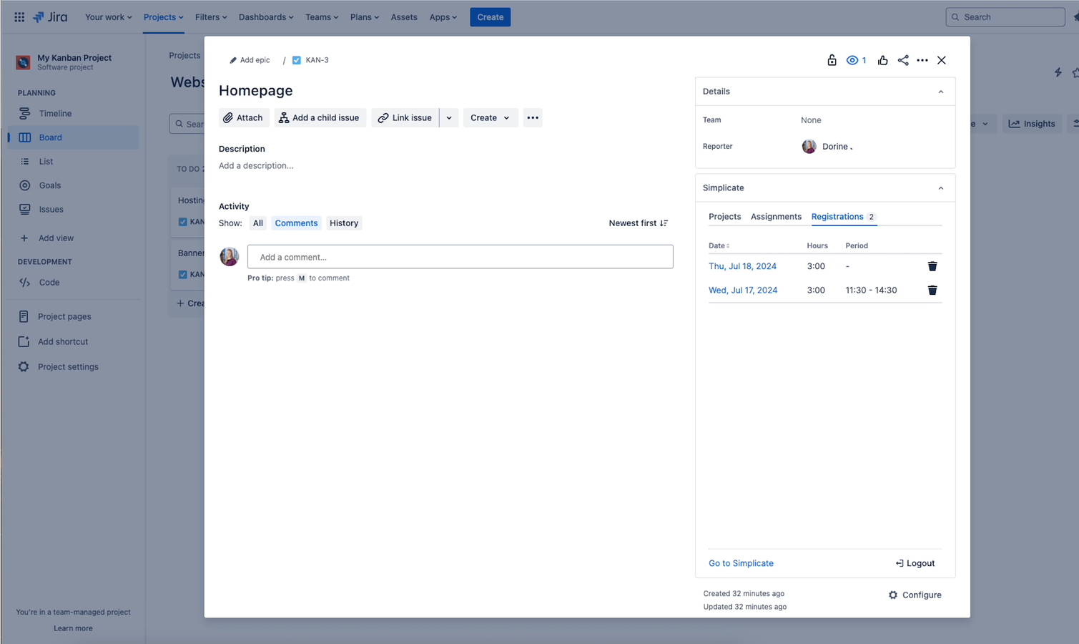Image resolution: width=1079 pixels, height=644 pixels.
Task: Click the blue Create button
Action: point(490,17)
